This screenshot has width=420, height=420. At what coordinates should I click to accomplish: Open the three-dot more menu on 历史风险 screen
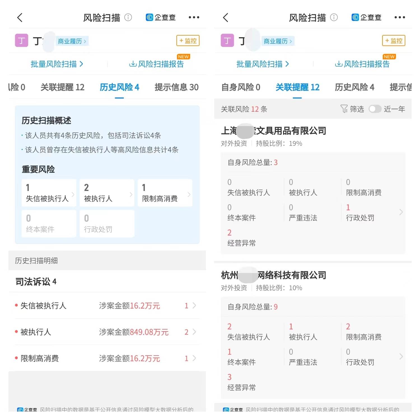pos(194,17)
